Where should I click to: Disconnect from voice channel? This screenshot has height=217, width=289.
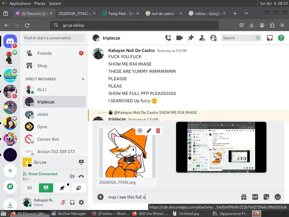81,176
